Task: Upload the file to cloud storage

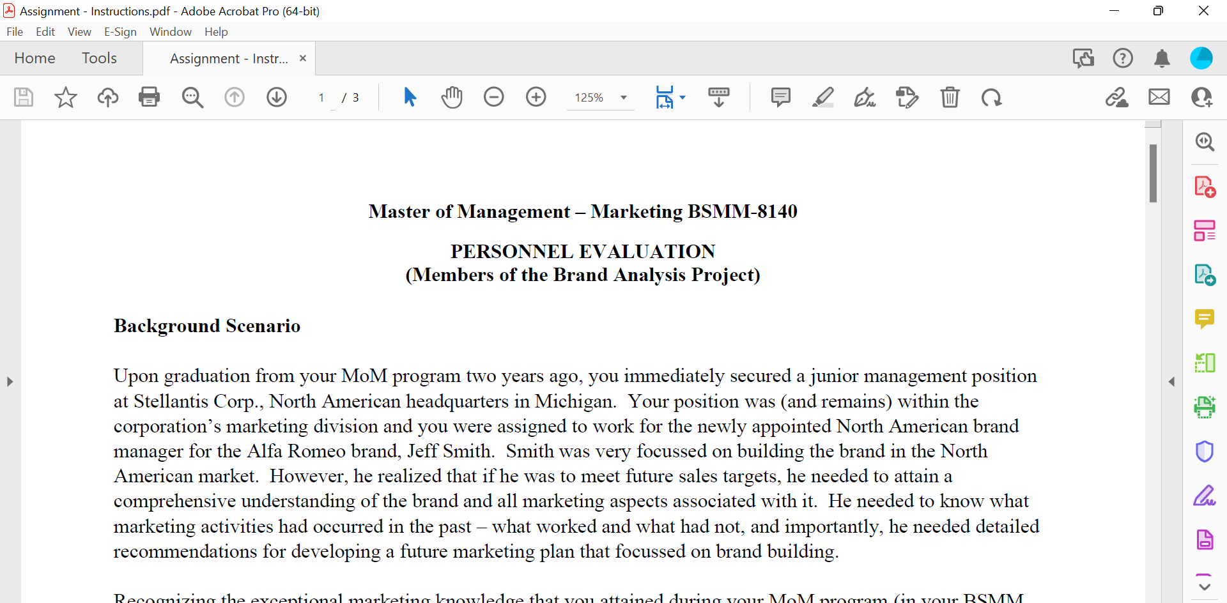Action: point(107,97)
